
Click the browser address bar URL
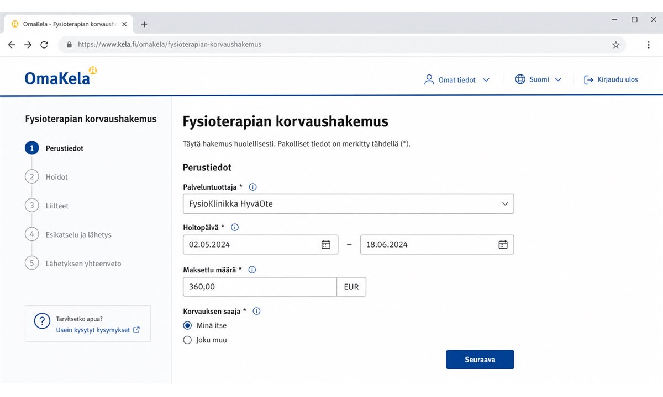pyautogui.click(x=170, y=45)
